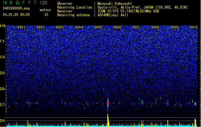The width and height of the screenshot is (201, 127).
Task: Click the bright meteor echo near 0810
Action: pos(195,104)
